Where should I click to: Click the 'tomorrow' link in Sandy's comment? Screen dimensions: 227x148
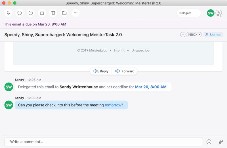(x=113, y=105)
